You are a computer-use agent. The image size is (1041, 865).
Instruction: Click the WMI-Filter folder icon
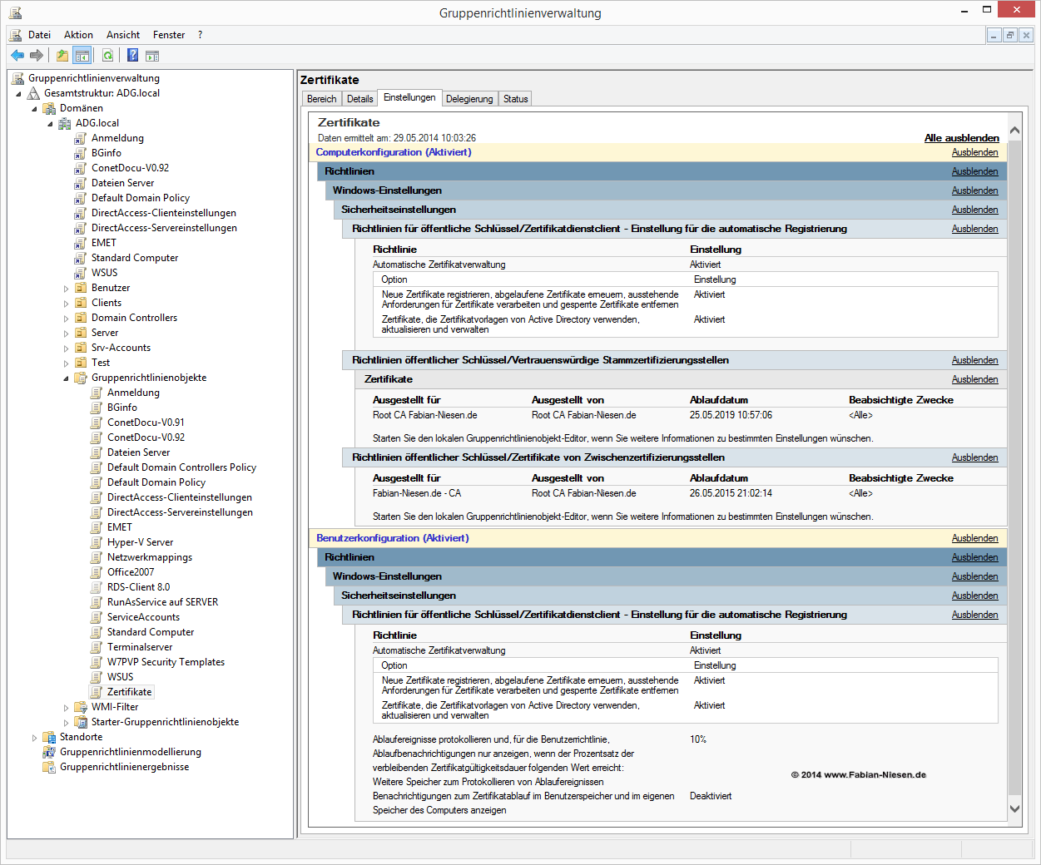pos(81,707)
